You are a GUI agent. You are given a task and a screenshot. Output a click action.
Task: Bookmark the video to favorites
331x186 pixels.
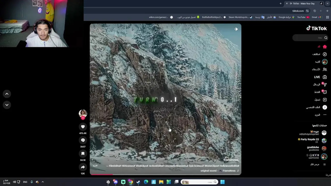tap(83, 153)
